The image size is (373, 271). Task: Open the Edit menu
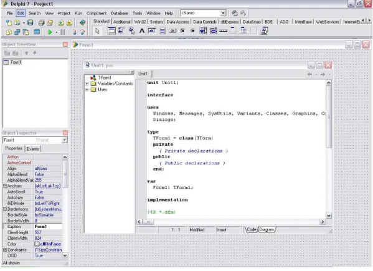(21, 13)
